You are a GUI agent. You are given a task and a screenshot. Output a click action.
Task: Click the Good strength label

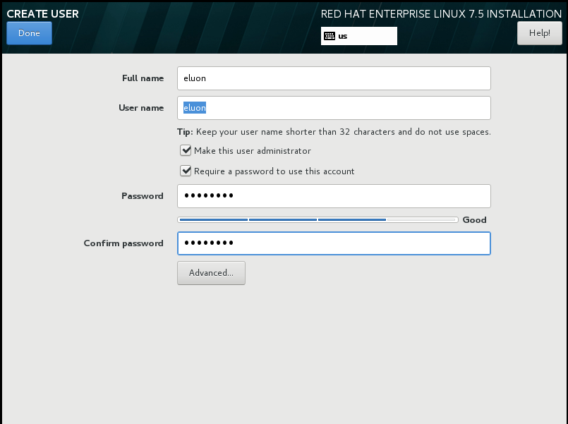click(x=475, y=220)
